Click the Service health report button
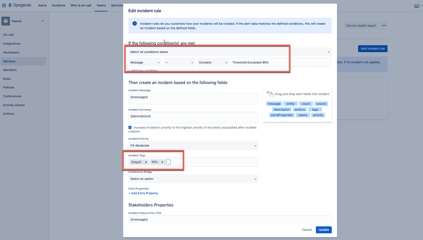 (361, 25)
